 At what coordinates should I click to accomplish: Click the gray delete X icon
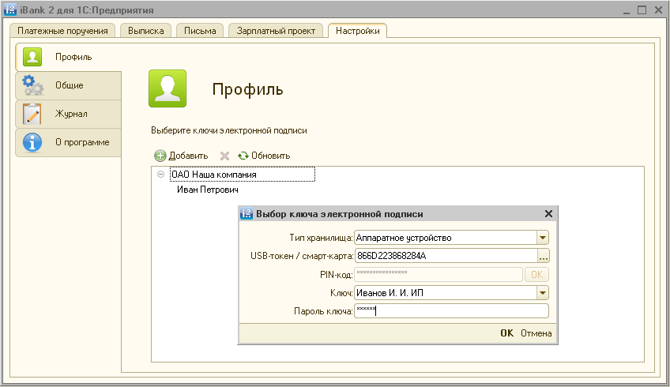[x=224, y=156]
